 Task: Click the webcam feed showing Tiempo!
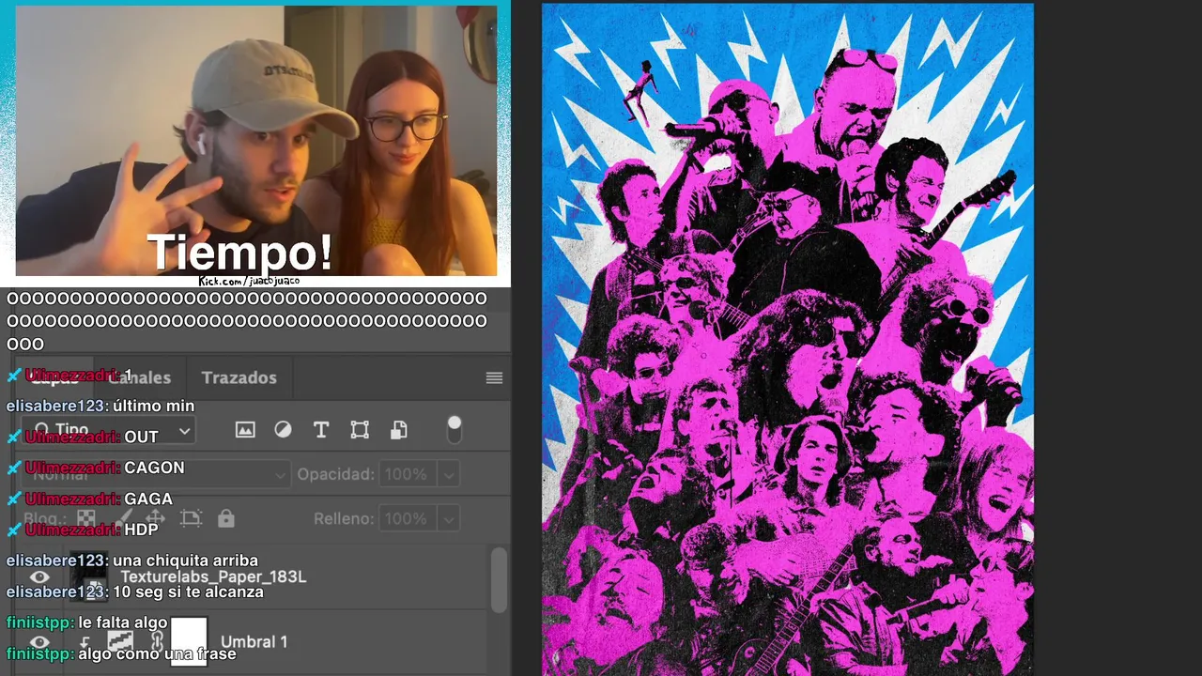(x=255, y=141)
